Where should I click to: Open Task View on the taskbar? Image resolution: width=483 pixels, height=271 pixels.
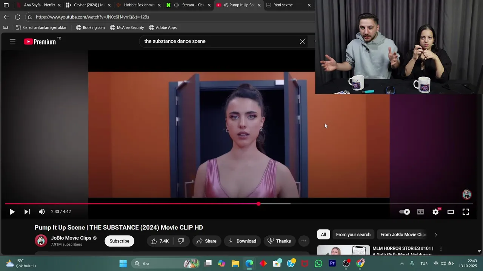(208, 263)
